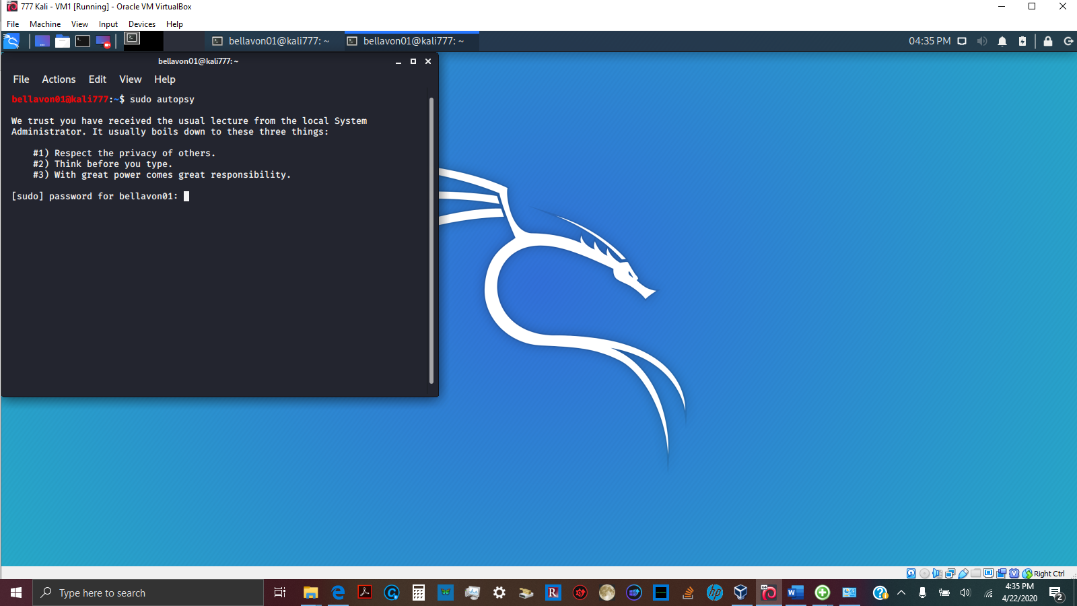This screenshot has width=1077, height=606.
Task: Click the Windows tray battery icon
Action: click(944, 593)
